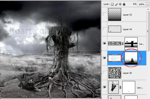Click the layers panel scroll up arrow
The width and height of the screenshot is (150, 99).
coord(148,9)
